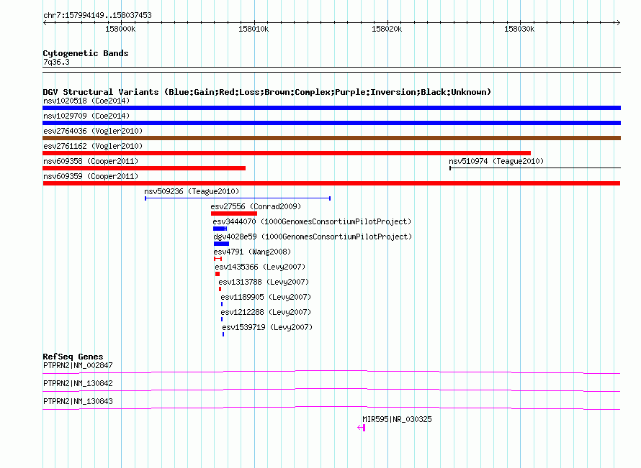Click the esv1212288 small blue marker
Image resolution: width=641 pixels, height=468 pixels.
(222, 319)
